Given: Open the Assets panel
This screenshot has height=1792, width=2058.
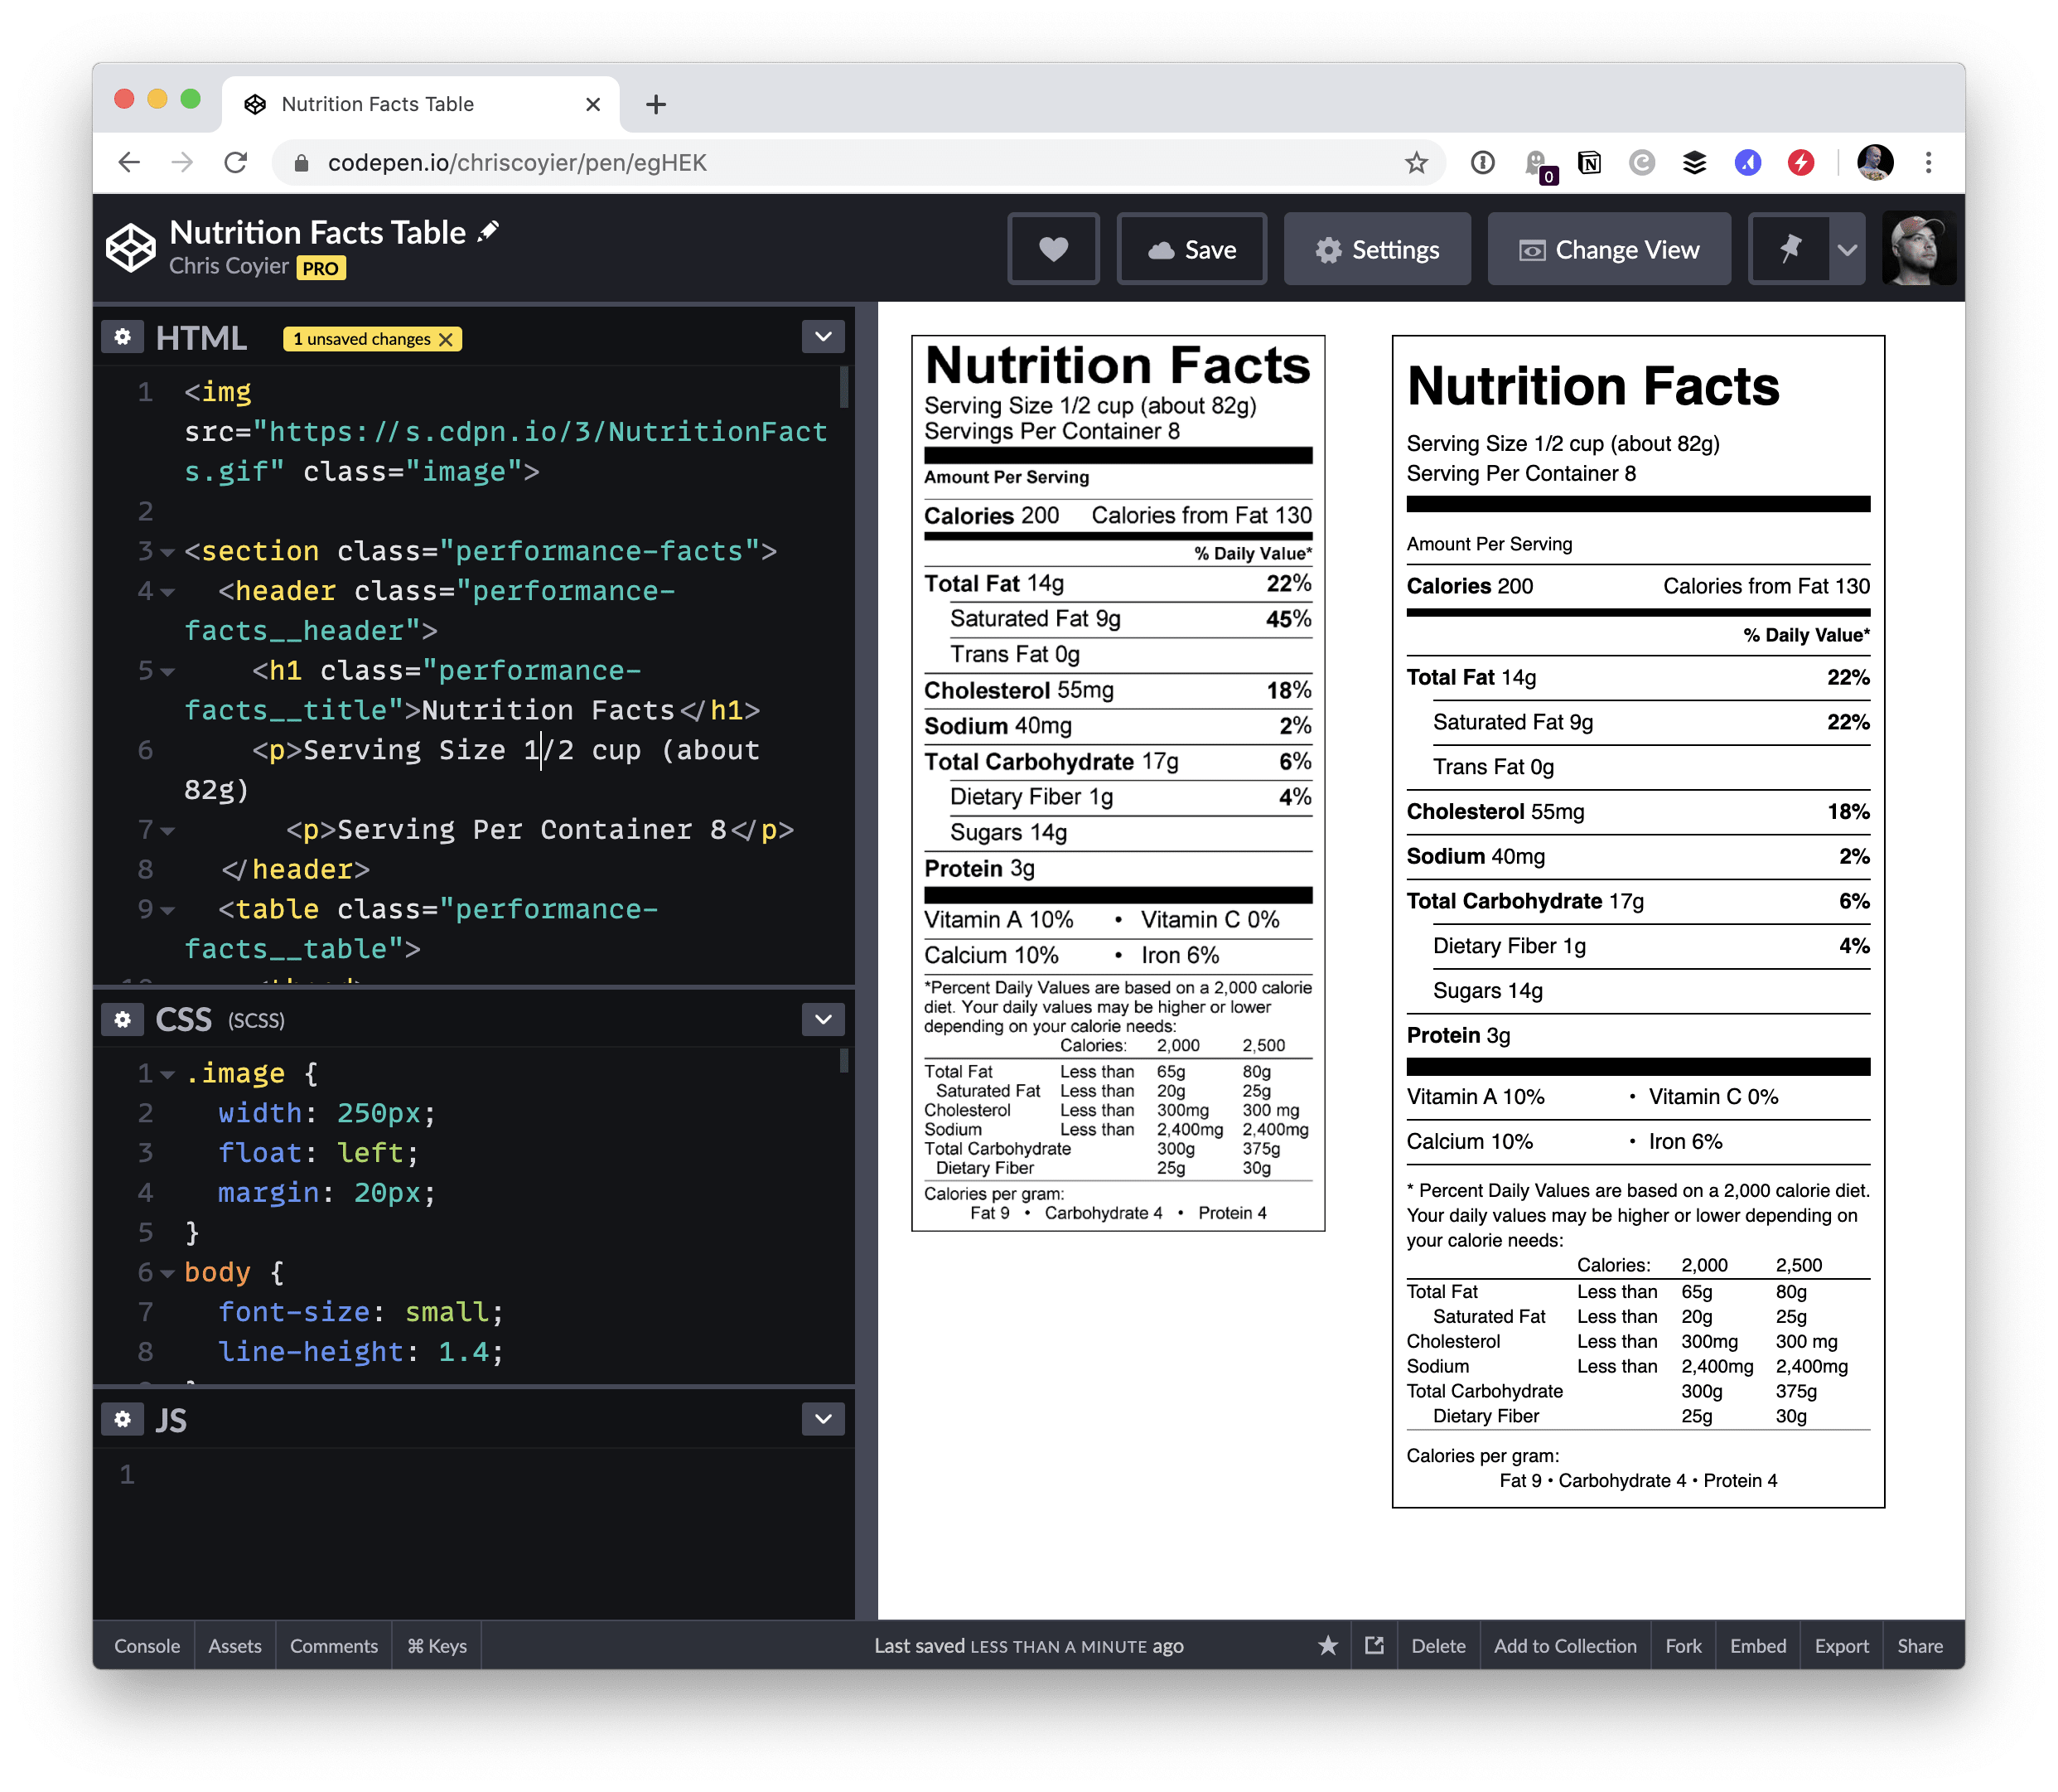Looking at the screenshot, I should click(x=235, y=1646).
